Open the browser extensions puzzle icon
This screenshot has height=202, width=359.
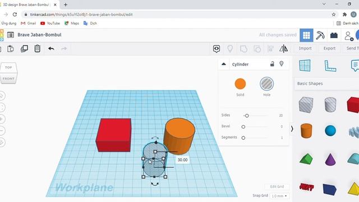pyautogui.click(x=344, y=15)
